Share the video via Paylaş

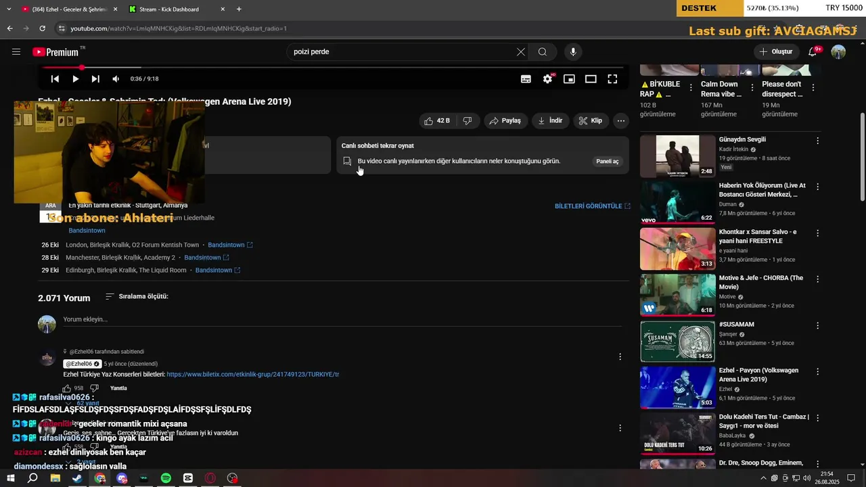click(x=505, y=120)
